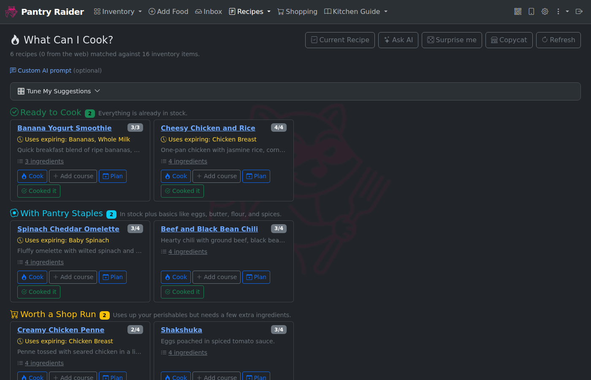This screenshot has width=591, height=380.
Task: Click 'Uses expiring: Baby Spinach' text
Action: tap(67, 240)
